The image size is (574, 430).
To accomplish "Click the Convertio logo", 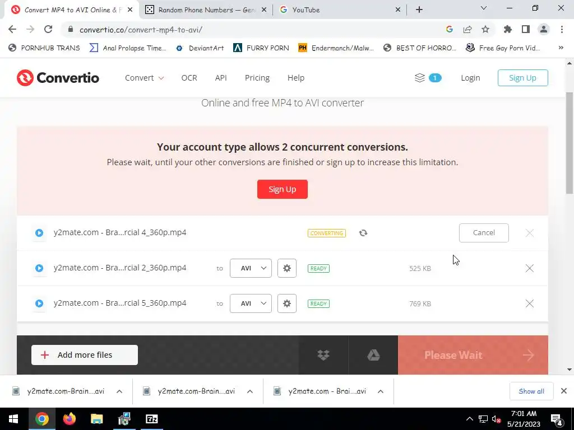I will pos(58,78).
